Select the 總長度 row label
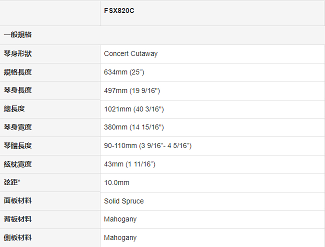The height and width of the screenshot is (247, 325). click(x=14, y=109)
